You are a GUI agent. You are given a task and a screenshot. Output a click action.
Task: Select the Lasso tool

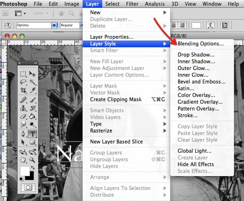(x=23, y=82)
